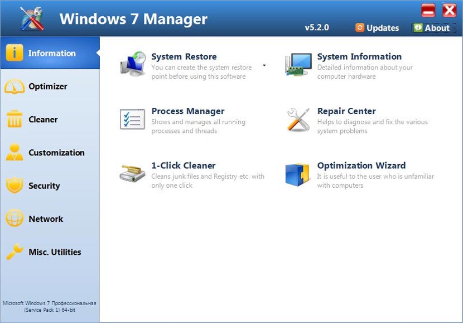Click the Information sidebar 'i' icon
The image size is (463, 323).
pyautogui.click(x=15, y=53)
